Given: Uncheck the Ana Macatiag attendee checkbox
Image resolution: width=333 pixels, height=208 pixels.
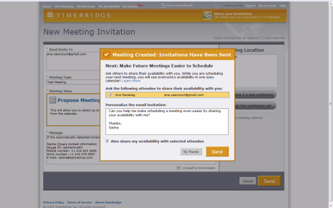Looking at the screenshot, I should pyautogui.click(x=111, y=95).
